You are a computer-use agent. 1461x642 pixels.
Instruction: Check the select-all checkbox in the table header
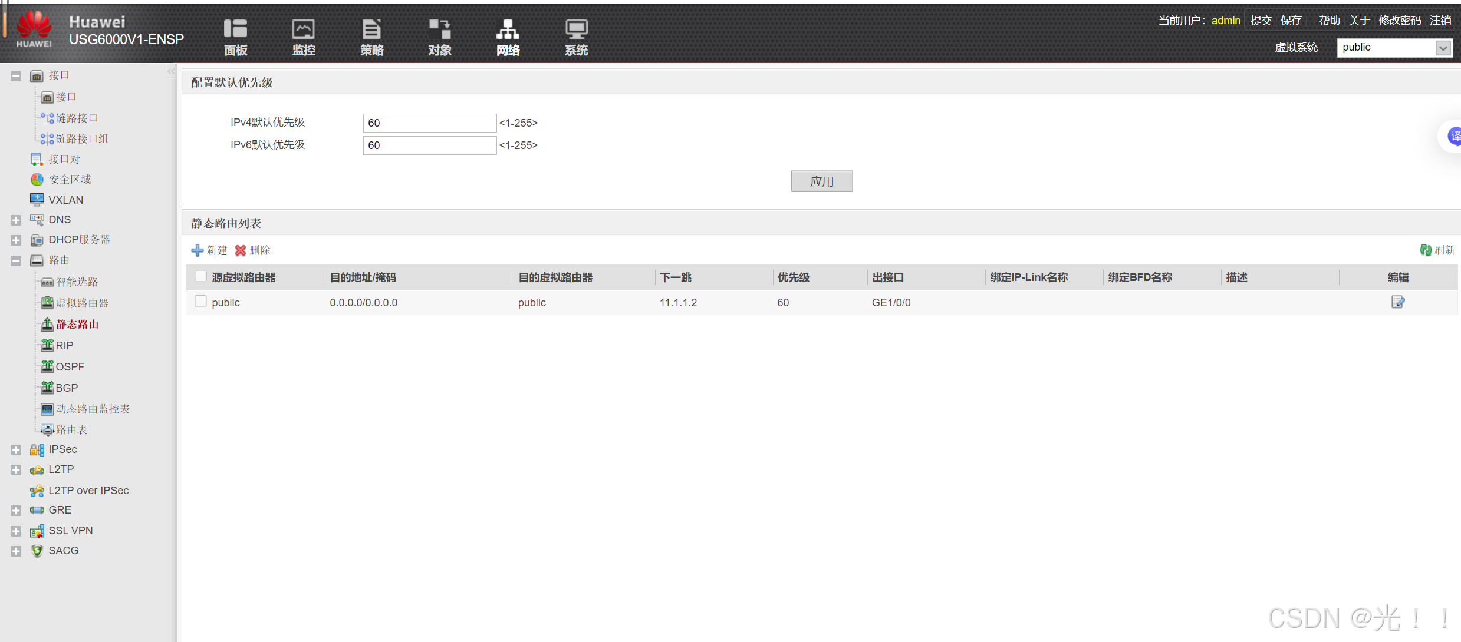coord(200,276)
